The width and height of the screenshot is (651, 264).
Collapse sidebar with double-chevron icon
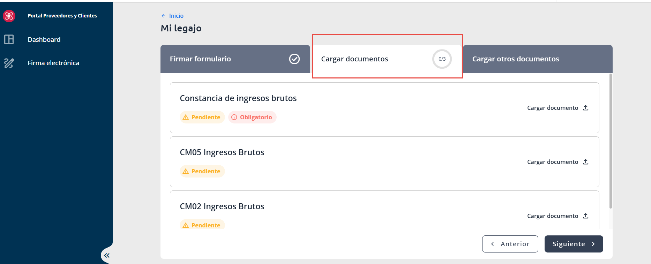107,256
